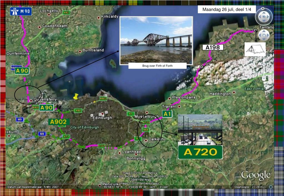The width and height of the screenshot is (284, 196).
Task: Click the route waypoint marker labeled 01
Action: coord(201,67)
